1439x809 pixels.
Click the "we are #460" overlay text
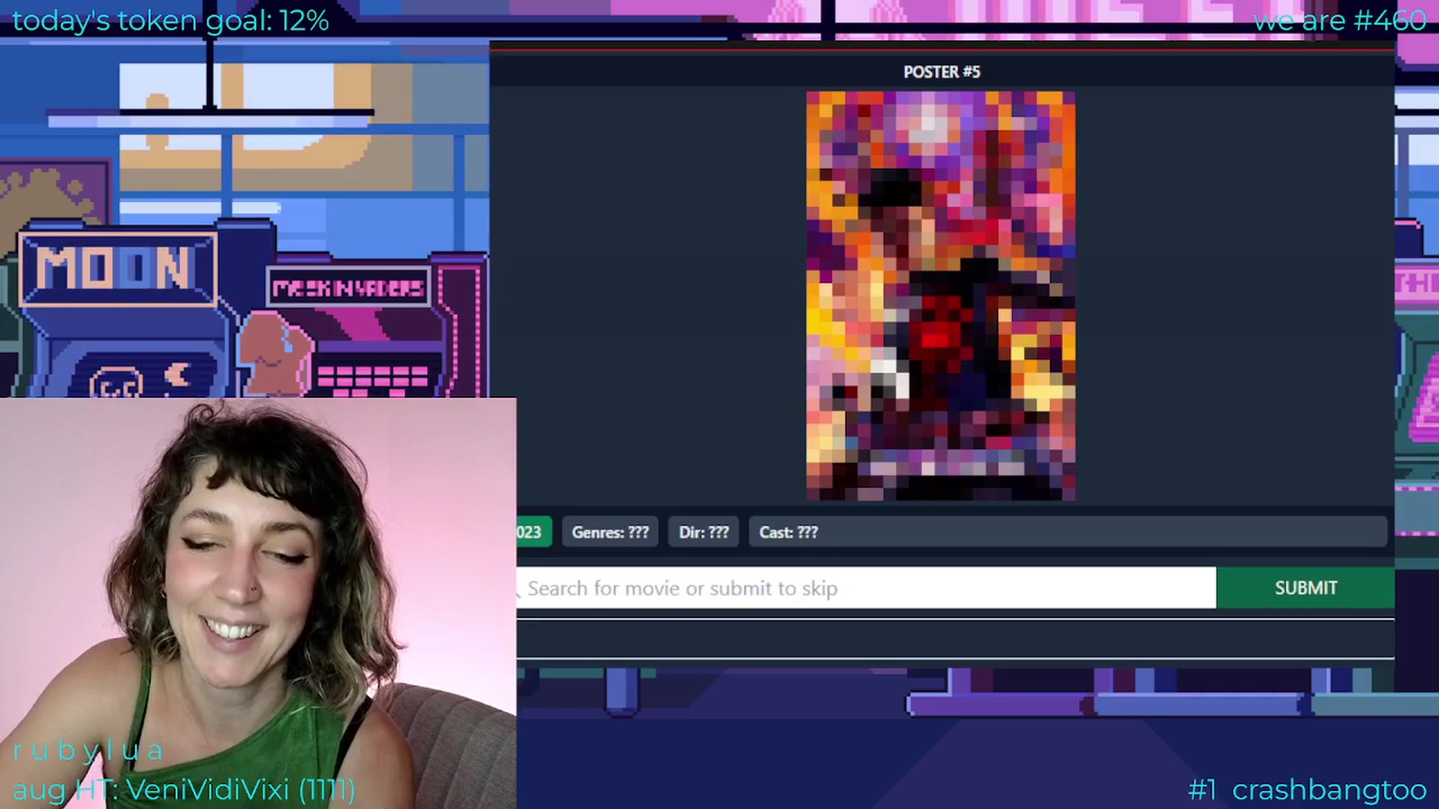tap(1339, 20)
